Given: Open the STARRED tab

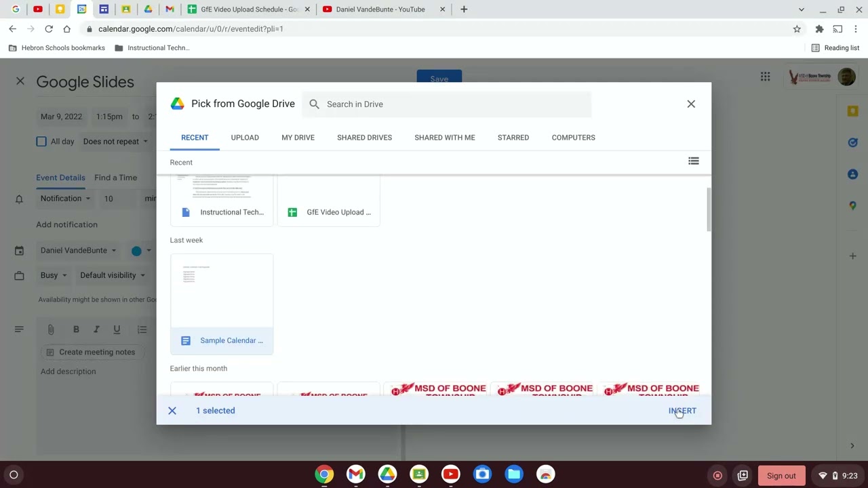Looking at the screenshot, I should coord(513,138).
